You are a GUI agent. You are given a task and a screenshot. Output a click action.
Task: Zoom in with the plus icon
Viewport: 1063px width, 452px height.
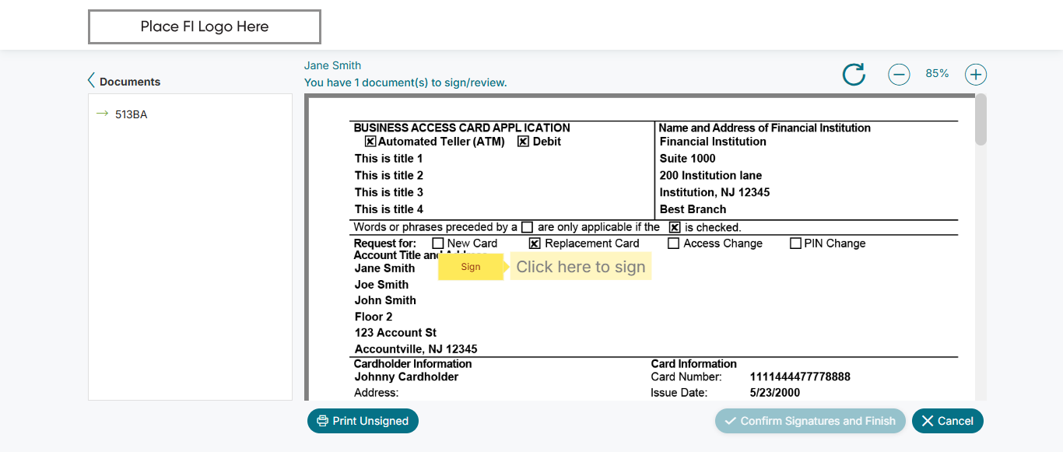tap(976, 75)
